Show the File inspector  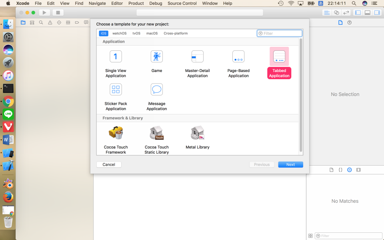click(340, 22)
